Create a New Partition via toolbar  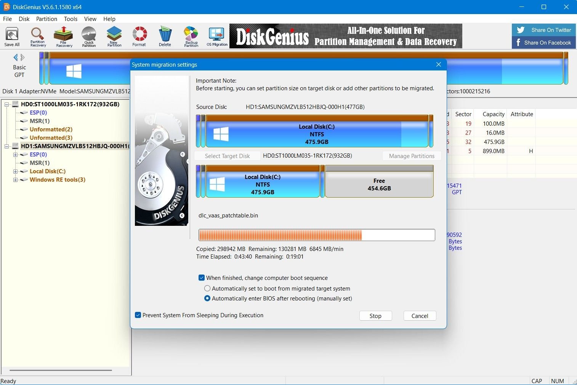click(114, 37)
